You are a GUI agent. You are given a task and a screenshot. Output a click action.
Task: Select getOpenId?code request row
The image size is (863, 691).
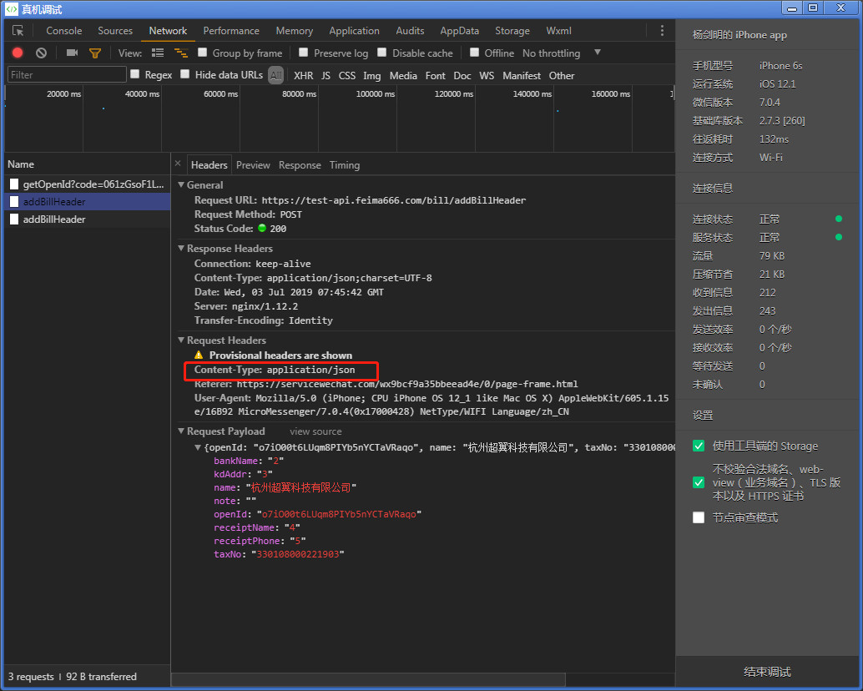click(x=88, y=184)
